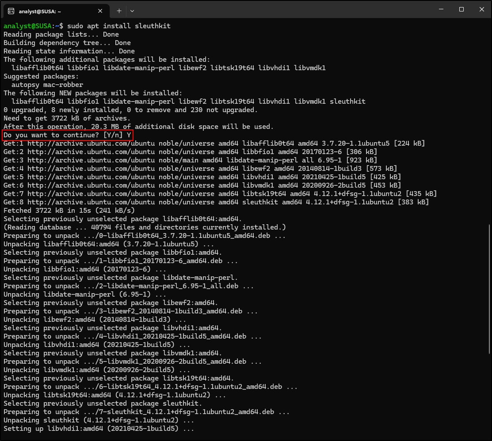
Task: Click the Get:4 libewf2 download line
Action: [200, 169]
